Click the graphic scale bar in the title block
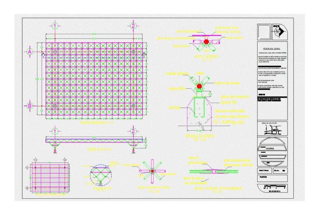 click(x=274, y=187)
